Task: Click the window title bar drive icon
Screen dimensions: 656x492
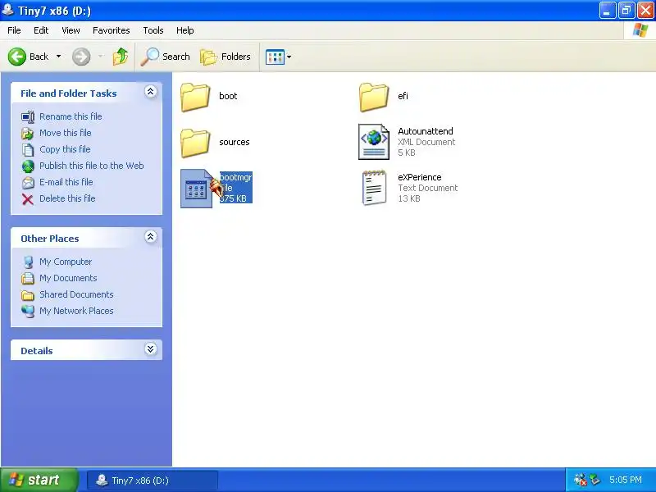Action: [8, 10]
